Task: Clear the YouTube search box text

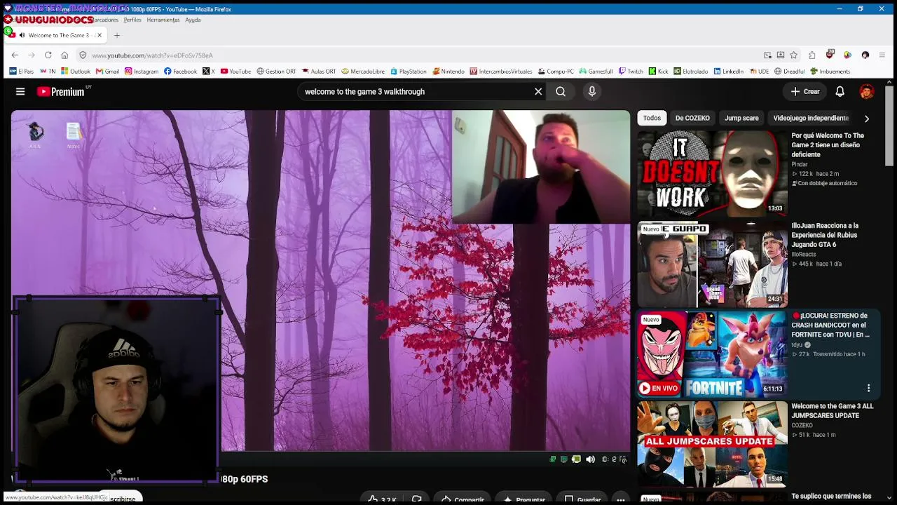Action: point(538,91)
